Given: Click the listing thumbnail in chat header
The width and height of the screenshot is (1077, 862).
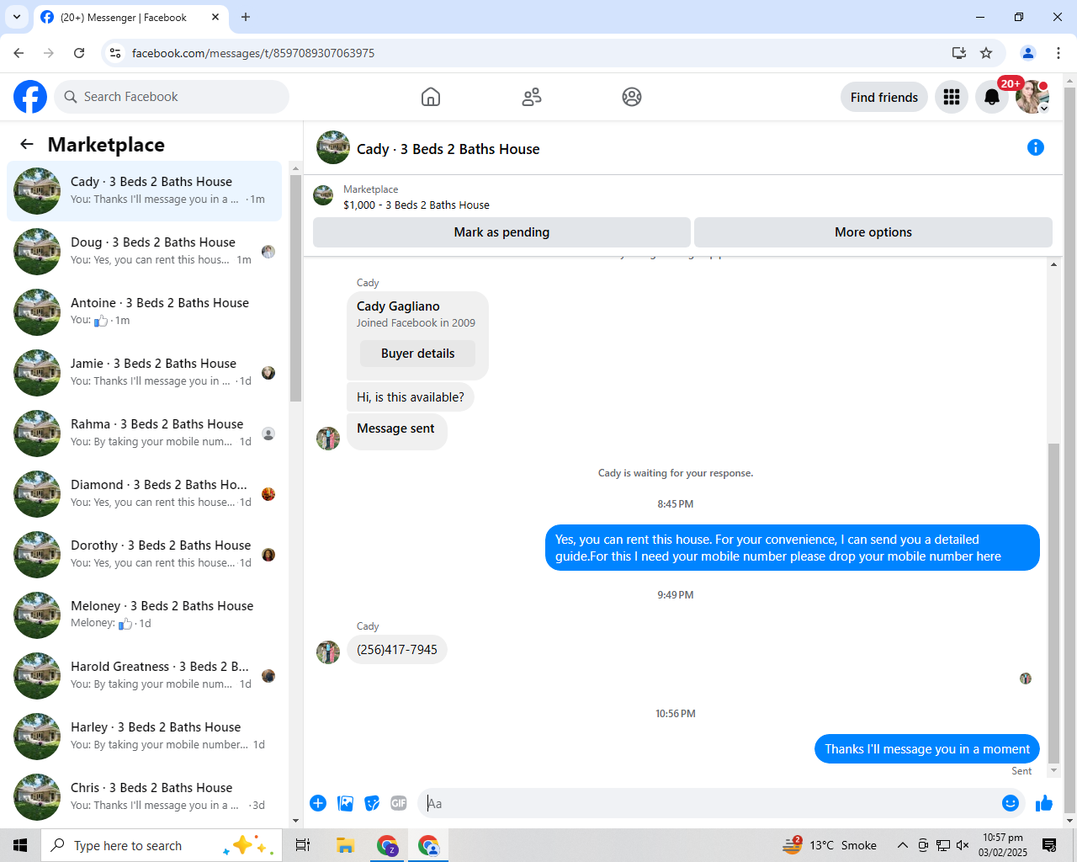Looking at the screenshot, I should click(333, 147).
